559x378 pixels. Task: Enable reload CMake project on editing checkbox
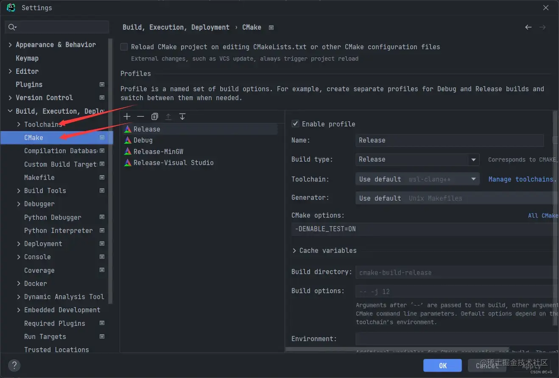(124, 47)
